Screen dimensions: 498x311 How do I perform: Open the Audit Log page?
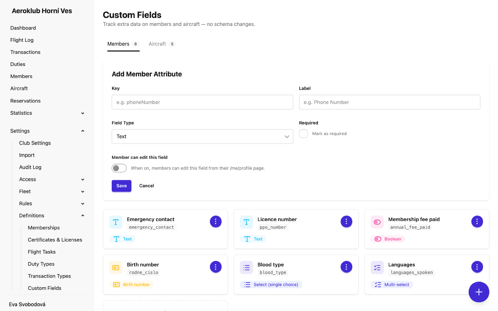click(x=30, y=167)
